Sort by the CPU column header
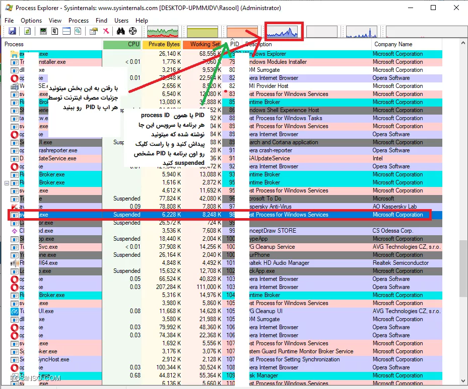468x389 pixels. click(x=122, y=44)
